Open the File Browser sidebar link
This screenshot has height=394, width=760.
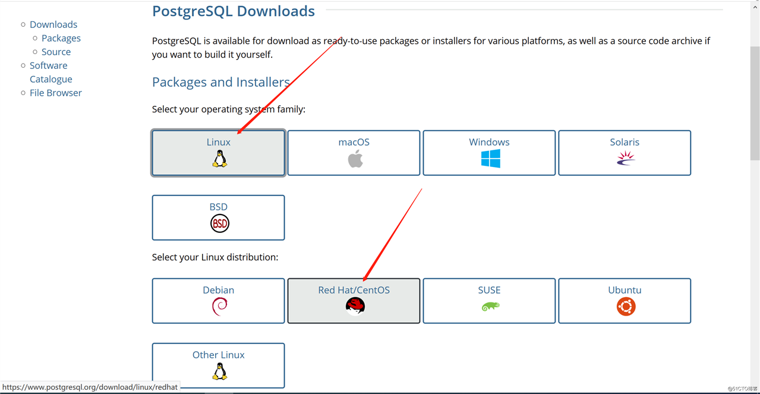pos(56,93)
